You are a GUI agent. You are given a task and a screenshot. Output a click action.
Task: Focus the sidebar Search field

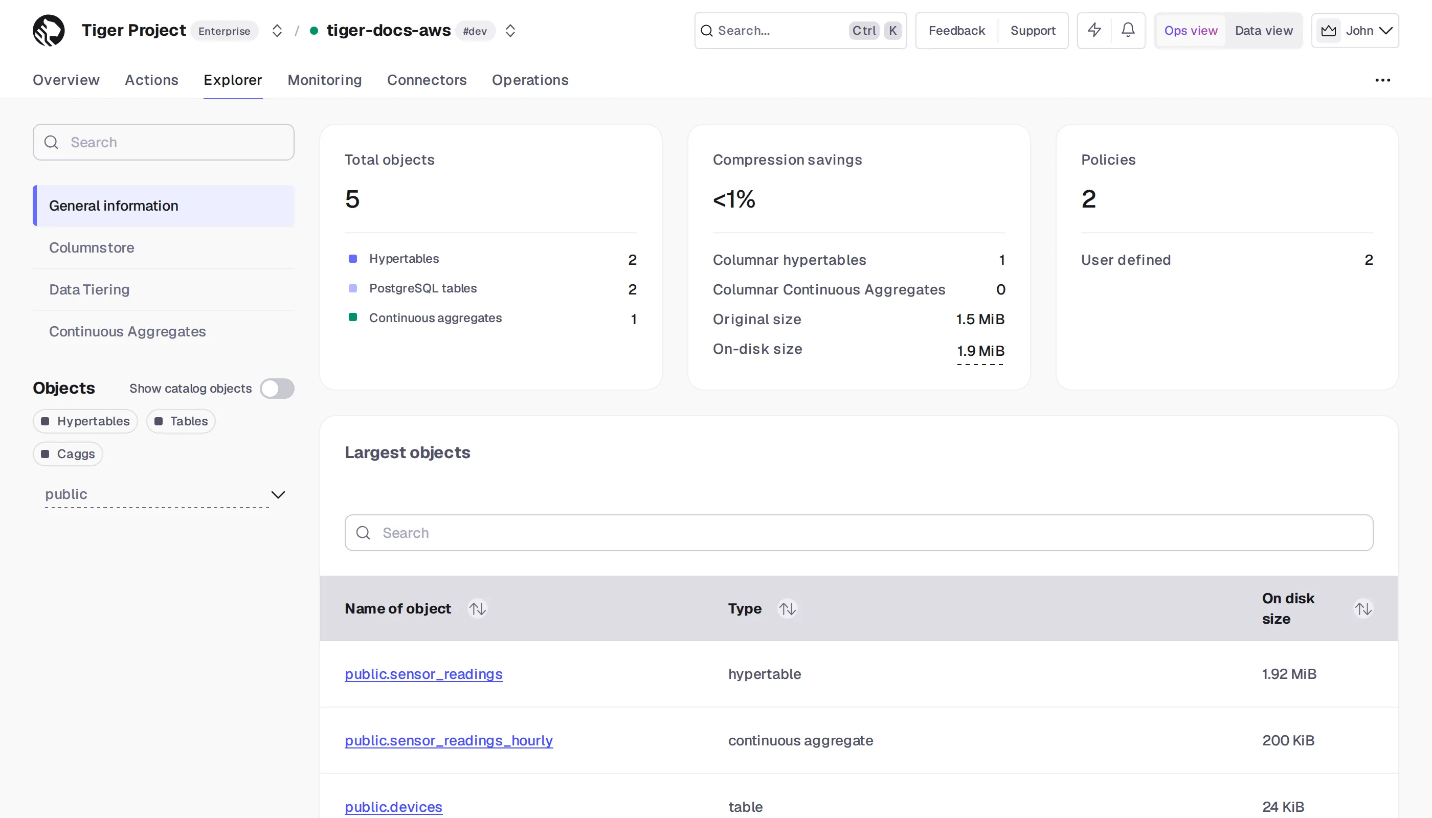(x=164, y=142)
